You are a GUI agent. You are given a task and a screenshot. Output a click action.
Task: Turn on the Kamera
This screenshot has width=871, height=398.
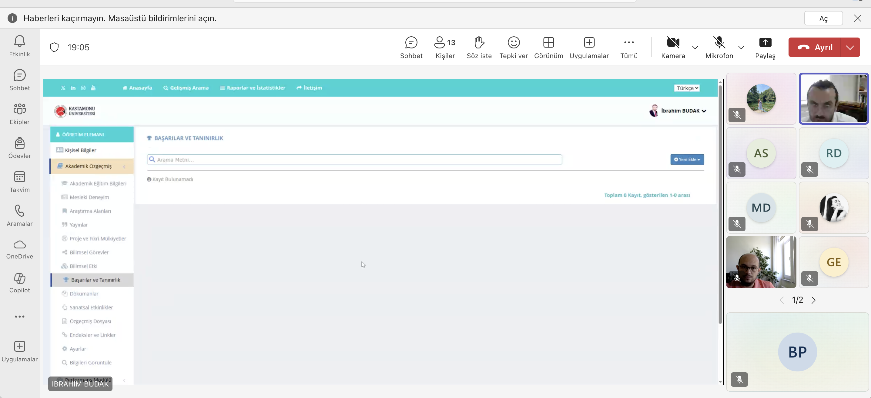point(673,48)
